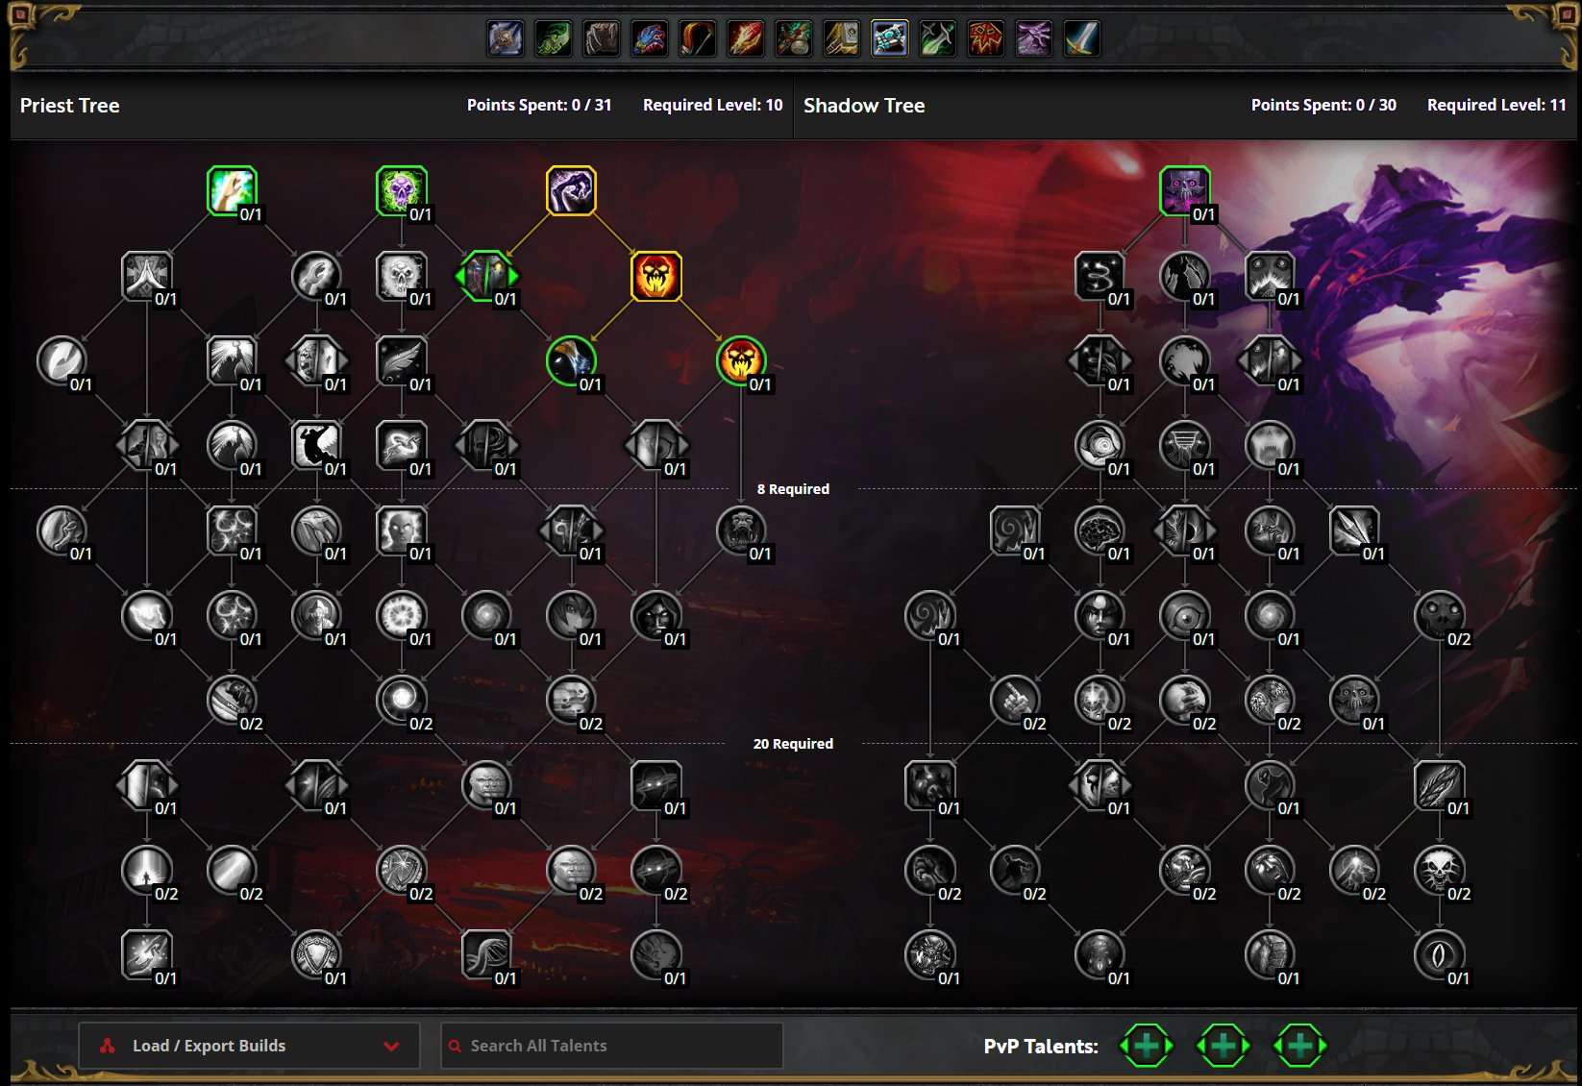Choose the lightning bolt 0/2 talent
The image size is (1582, 1086).
1354,870
